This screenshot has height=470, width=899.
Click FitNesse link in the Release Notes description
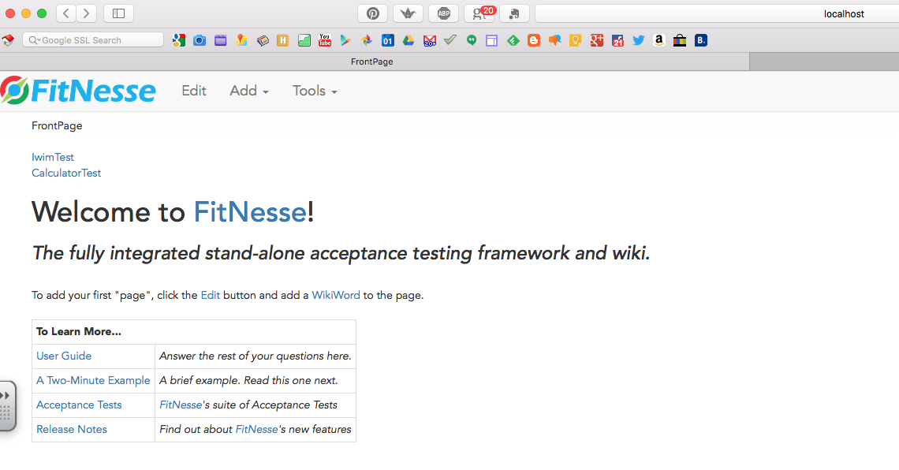tap(256, 429)
